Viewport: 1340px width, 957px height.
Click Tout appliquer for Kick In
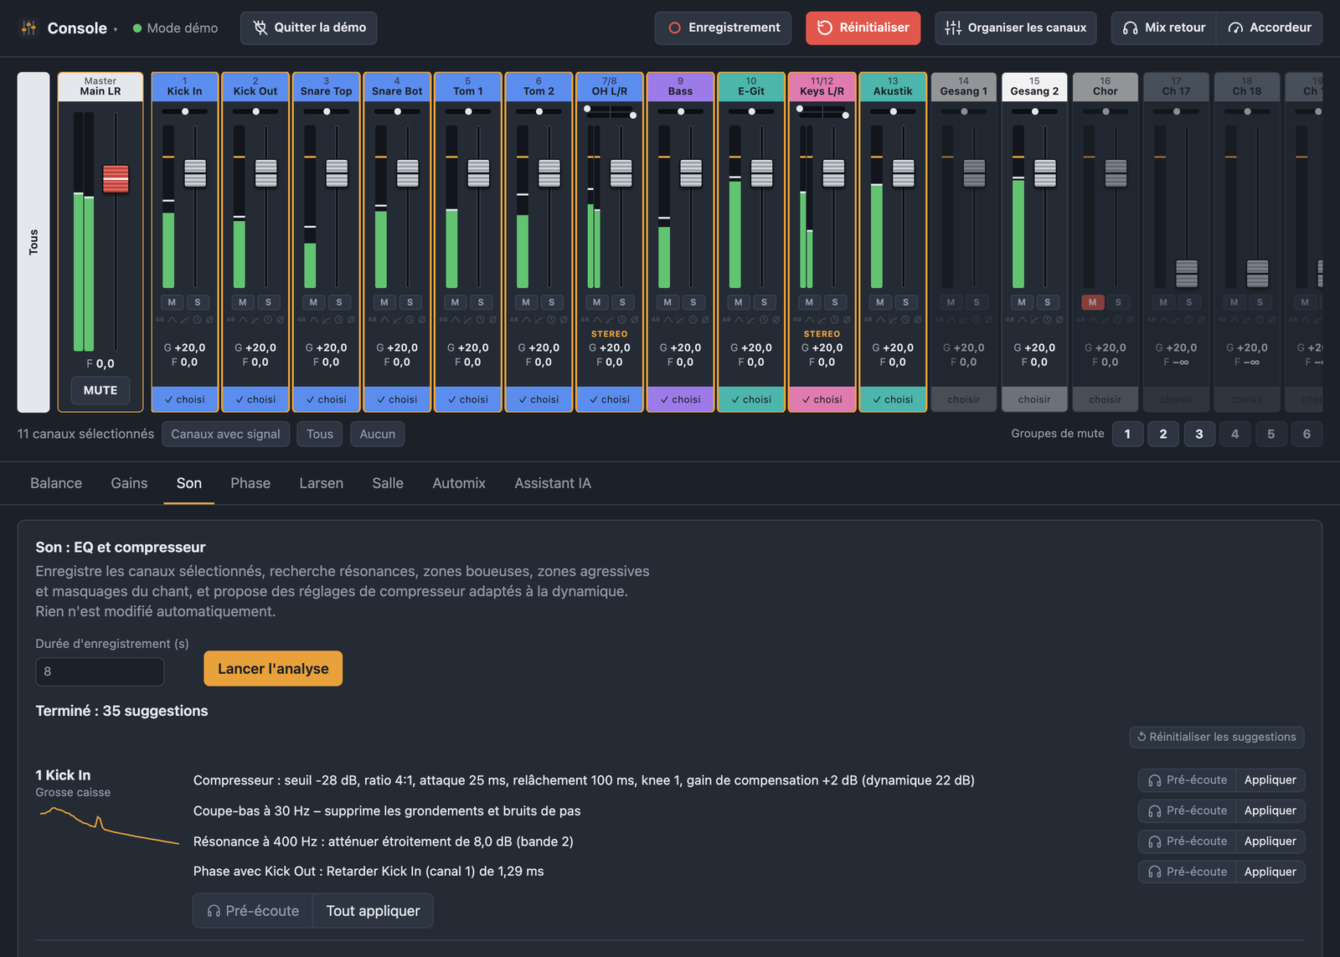click(373, 911)
